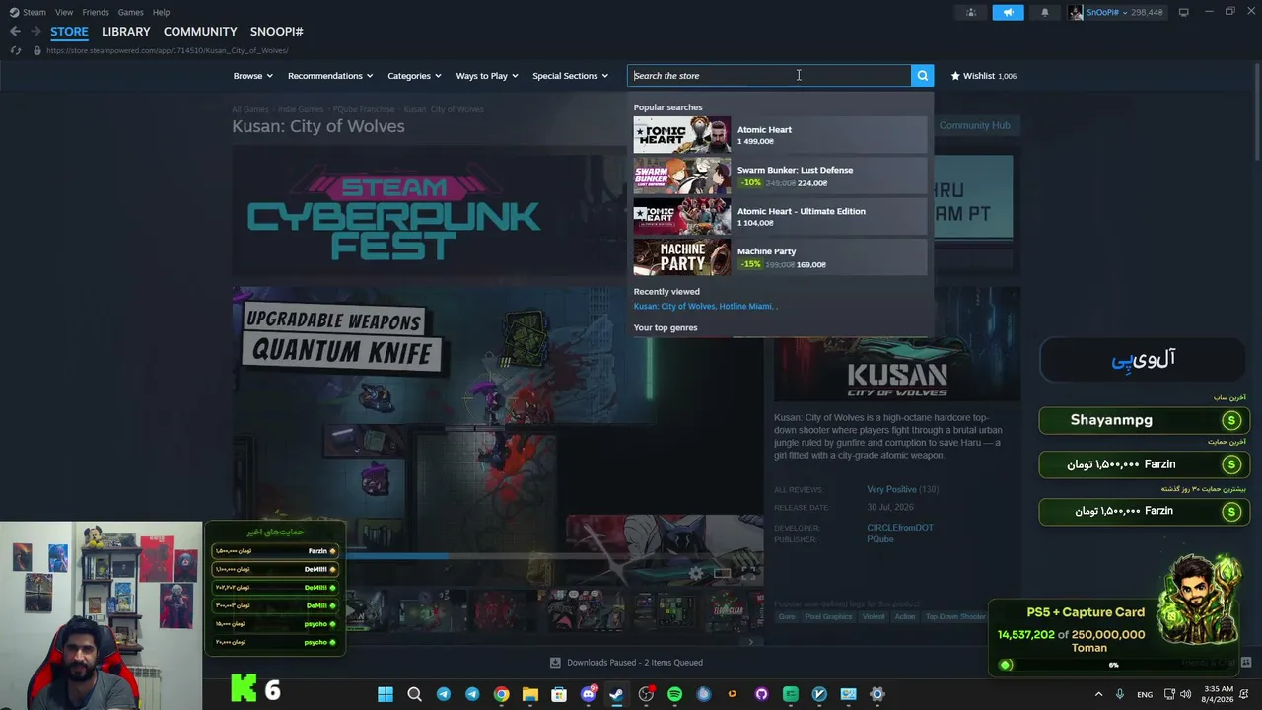Click the Downloads Paused status text
This screenshot has width=1262, height=710.
(x=635, y=663)
